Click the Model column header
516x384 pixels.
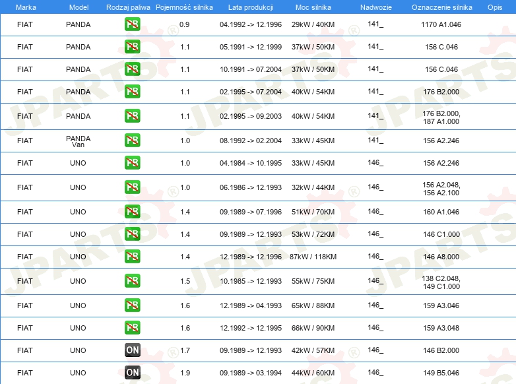[79, 7]
